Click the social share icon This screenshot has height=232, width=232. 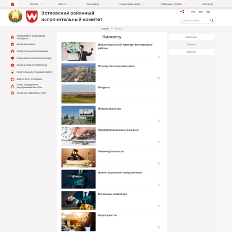click(182, 12)
